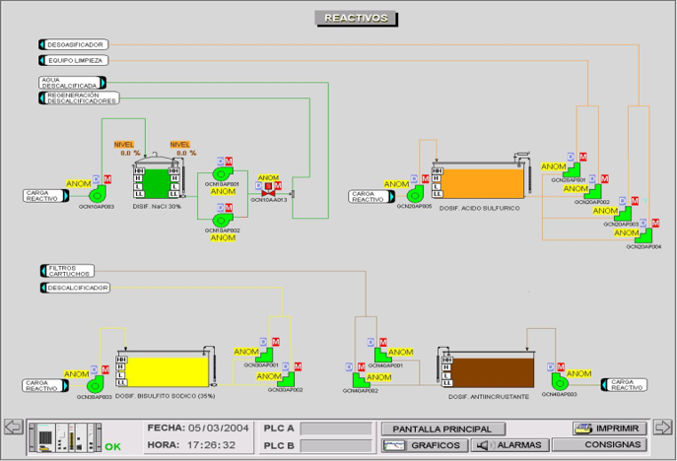
Task: Click the red valve GCN10AA013
Action: [x=268, y=193]
